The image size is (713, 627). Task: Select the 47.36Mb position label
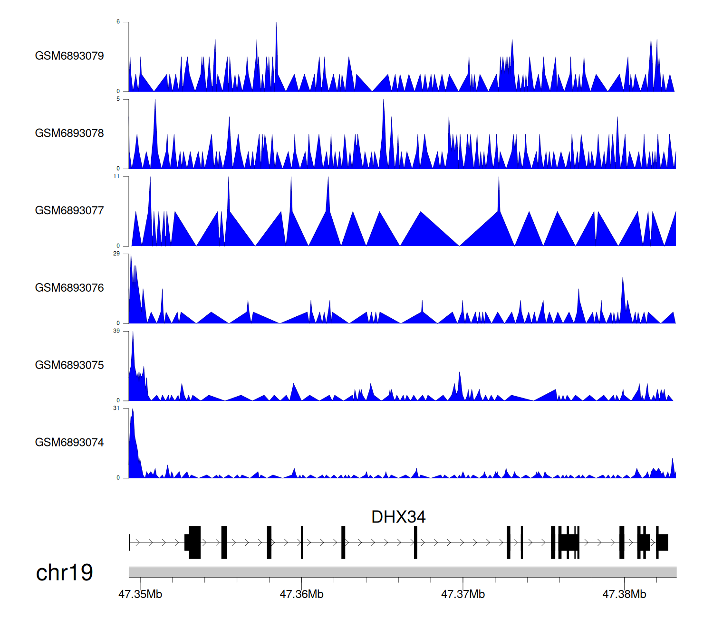pyautogui.click(x=301, y=594)
